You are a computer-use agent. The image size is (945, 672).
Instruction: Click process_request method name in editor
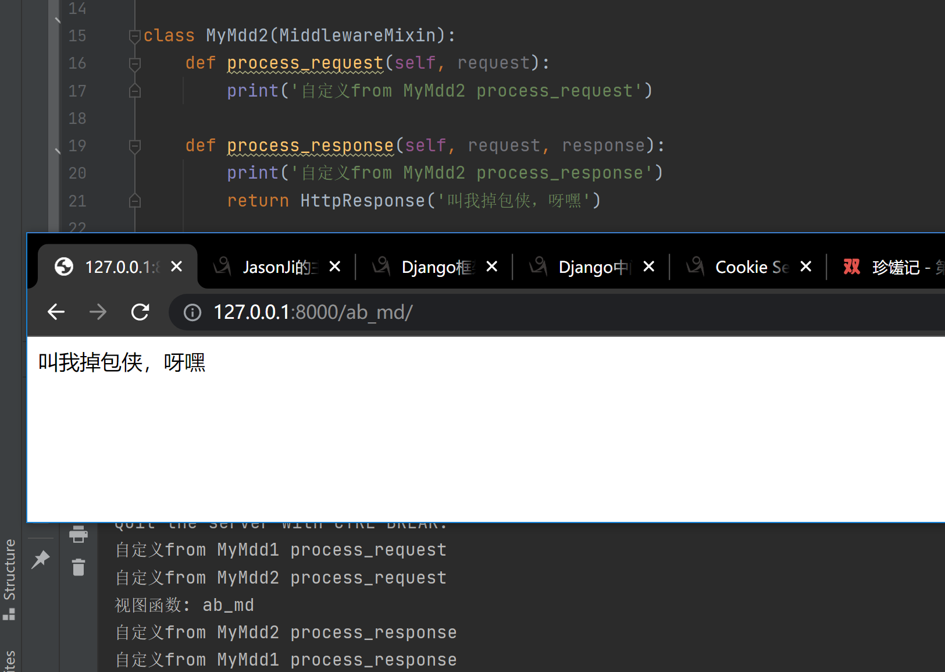tap(305, 63)
